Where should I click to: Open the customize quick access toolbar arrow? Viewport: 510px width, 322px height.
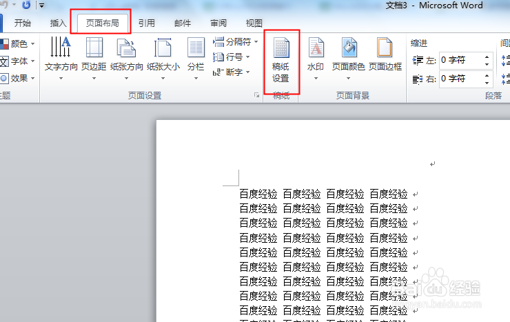pos(41,6)
